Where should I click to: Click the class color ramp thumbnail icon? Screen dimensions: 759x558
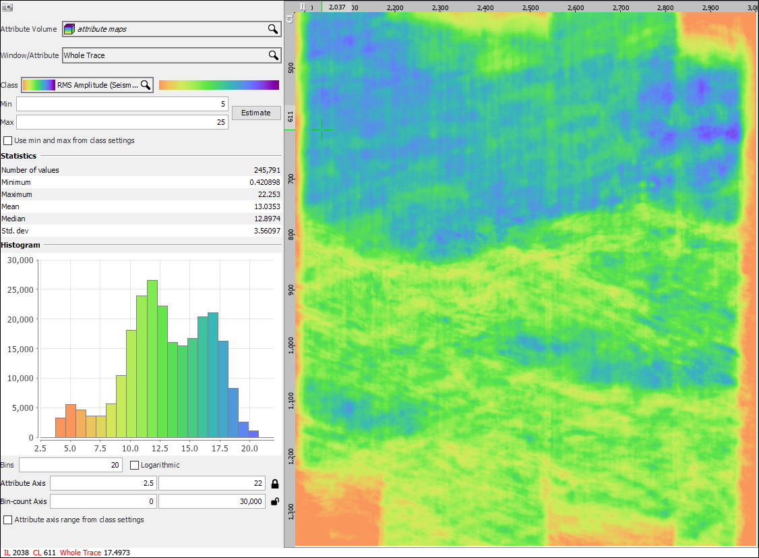click(39, 85)
